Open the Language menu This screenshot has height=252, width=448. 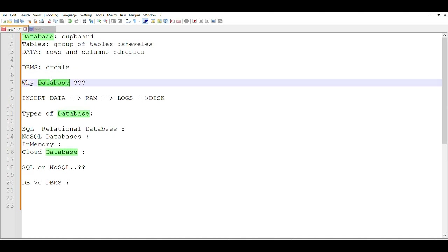[x=69, y=15]
